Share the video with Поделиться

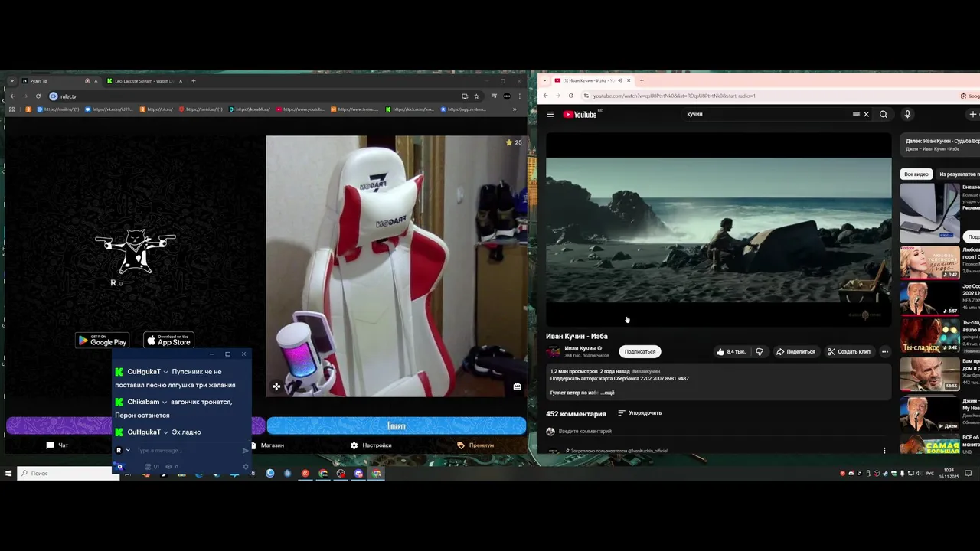coord(796,351)
